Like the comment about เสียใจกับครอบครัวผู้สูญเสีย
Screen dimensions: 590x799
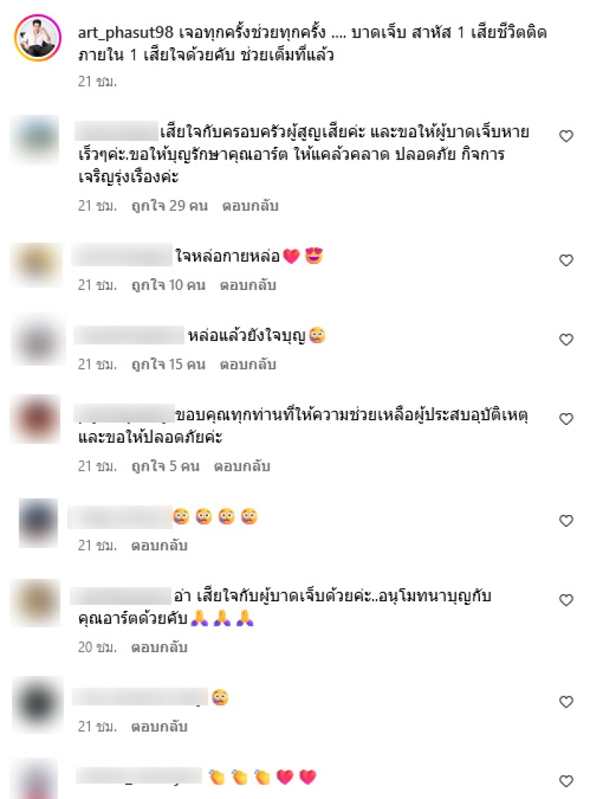pyautogui.click(x=566, y=136)
